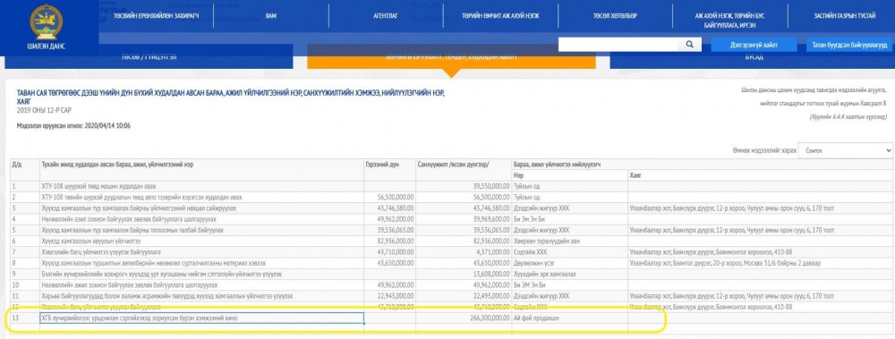Click the Д/д column header

pos(24,169)
